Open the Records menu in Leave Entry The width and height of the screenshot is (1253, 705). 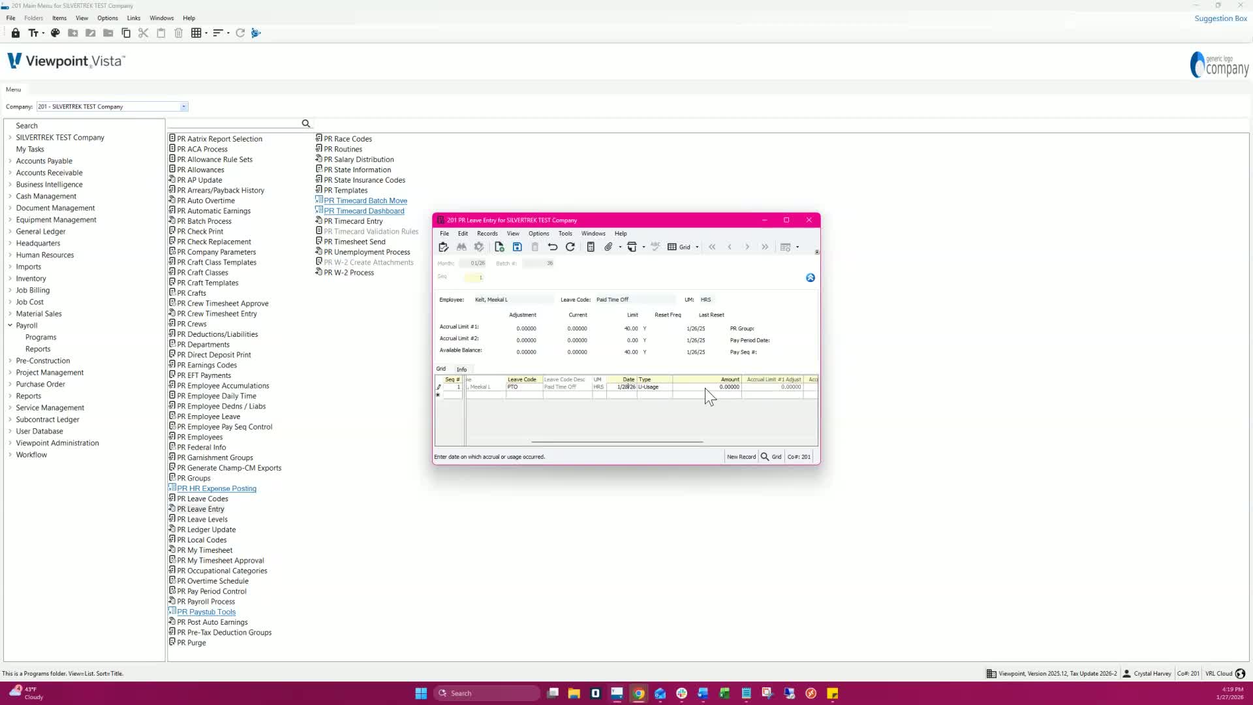[487, 233]
